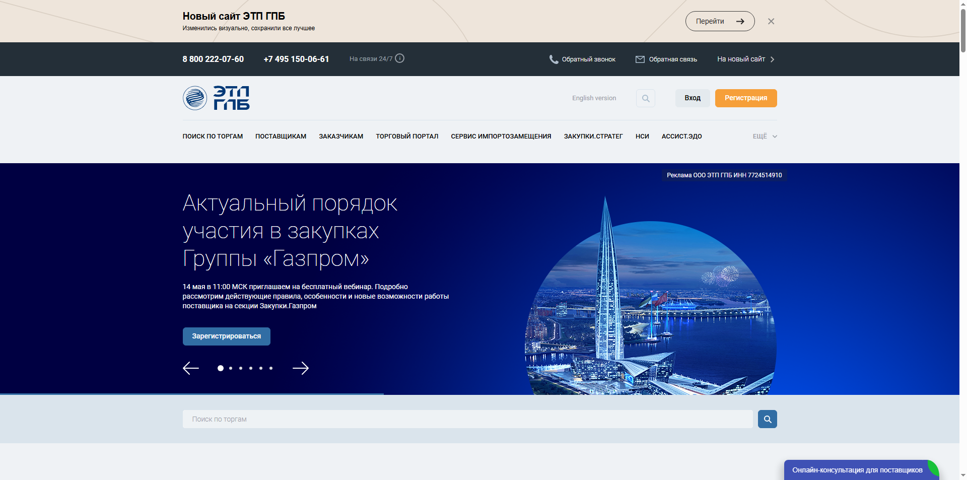Click the chevron beside На новый сайт
The image size is (967, 480).
pyautogui.click(x=772, y=59)
